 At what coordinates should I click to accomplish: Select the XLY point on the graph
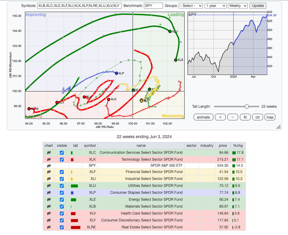click(57, 102)
